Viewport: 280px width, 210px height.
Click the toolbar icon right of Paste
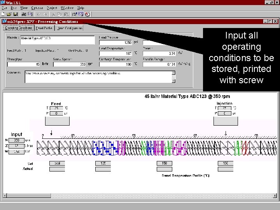74,14
